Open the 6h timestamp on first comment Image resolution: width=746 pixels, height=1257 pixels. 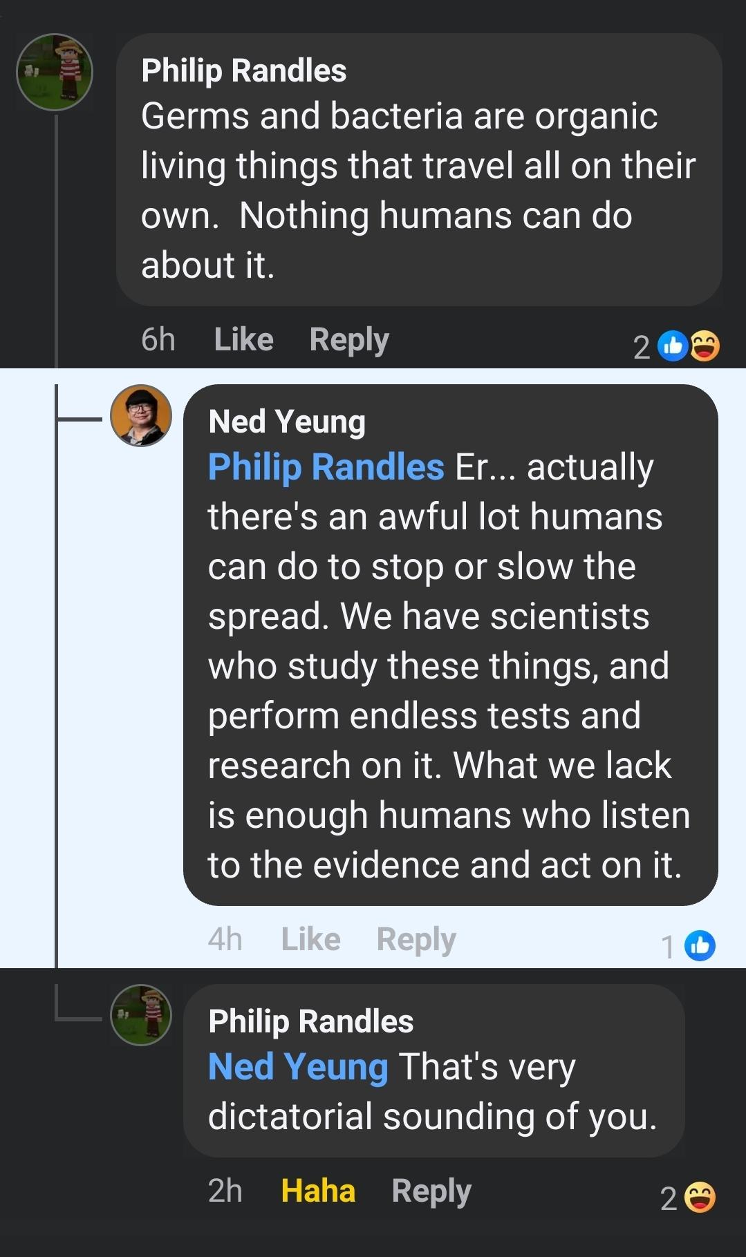(158, 339)
